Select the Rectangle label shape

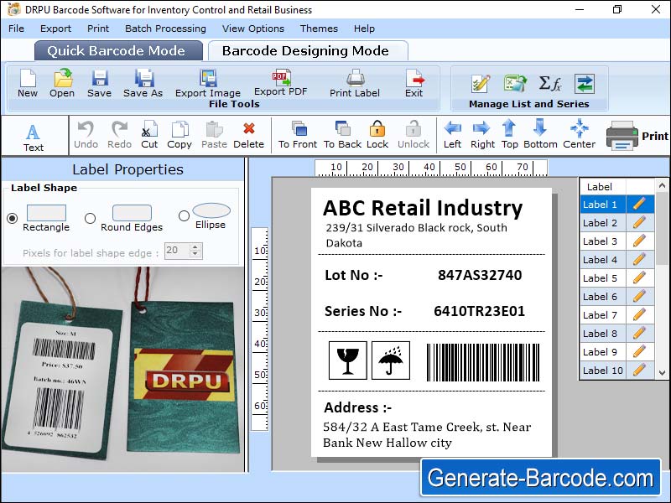pos(10,216)
